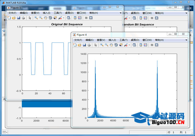The image size is (195, 136).
Task: Select Edit Plot arrow in Figure 4
Action: click(95, 45)
